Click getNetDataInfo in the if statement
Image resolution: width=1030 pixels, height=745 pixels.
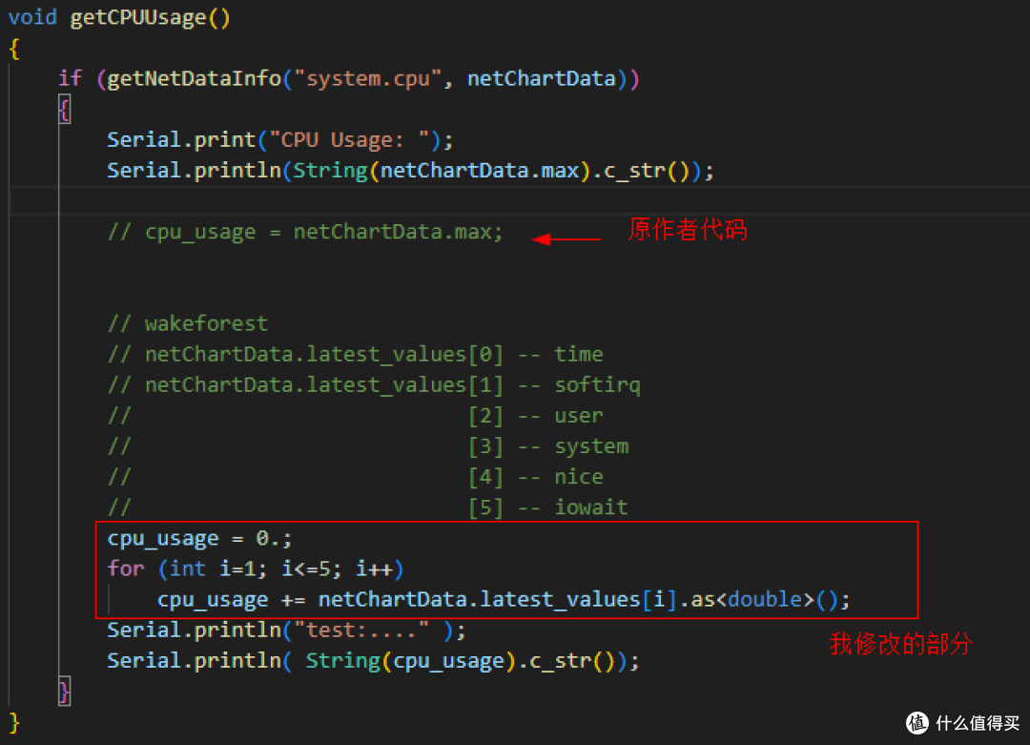coord(194,79)
